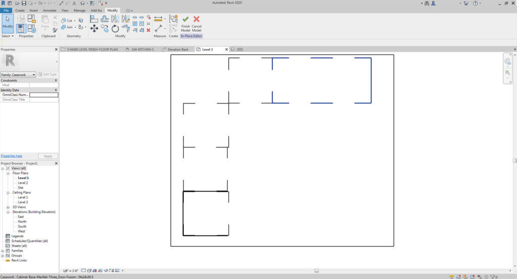Click the Undo arrow in quick access toolbar
The height and width of the screenshot is (279, 517).
(40, 3)
